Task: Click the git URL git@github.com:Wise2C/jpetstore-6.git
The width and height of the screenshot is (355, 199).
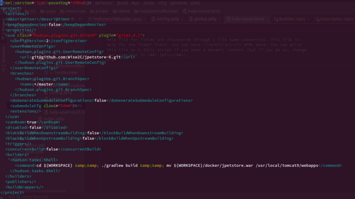Action: point(76,57)
